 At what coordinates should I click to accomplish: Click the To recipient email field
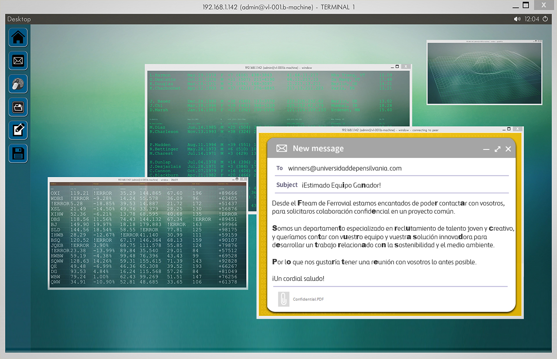tap(345, 168)
